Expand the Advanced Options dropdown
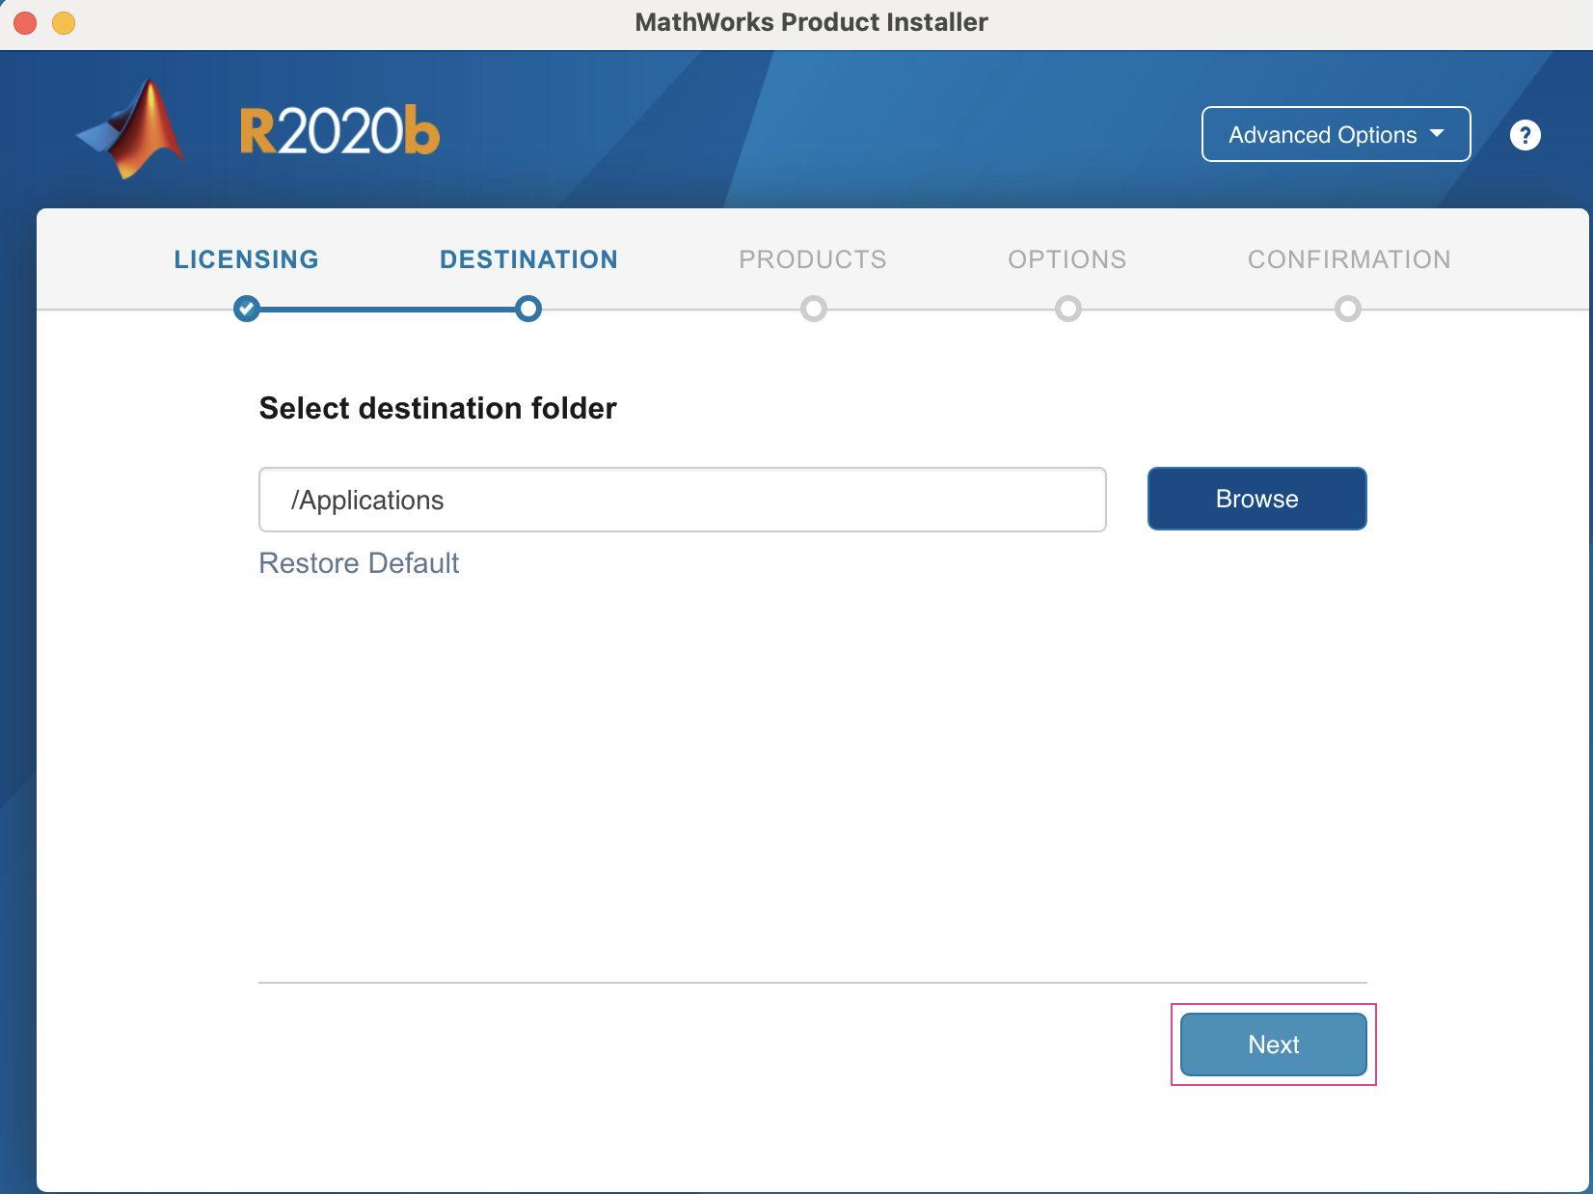This screenshot has width=1593, height=1194. (x=1336, y=134)
